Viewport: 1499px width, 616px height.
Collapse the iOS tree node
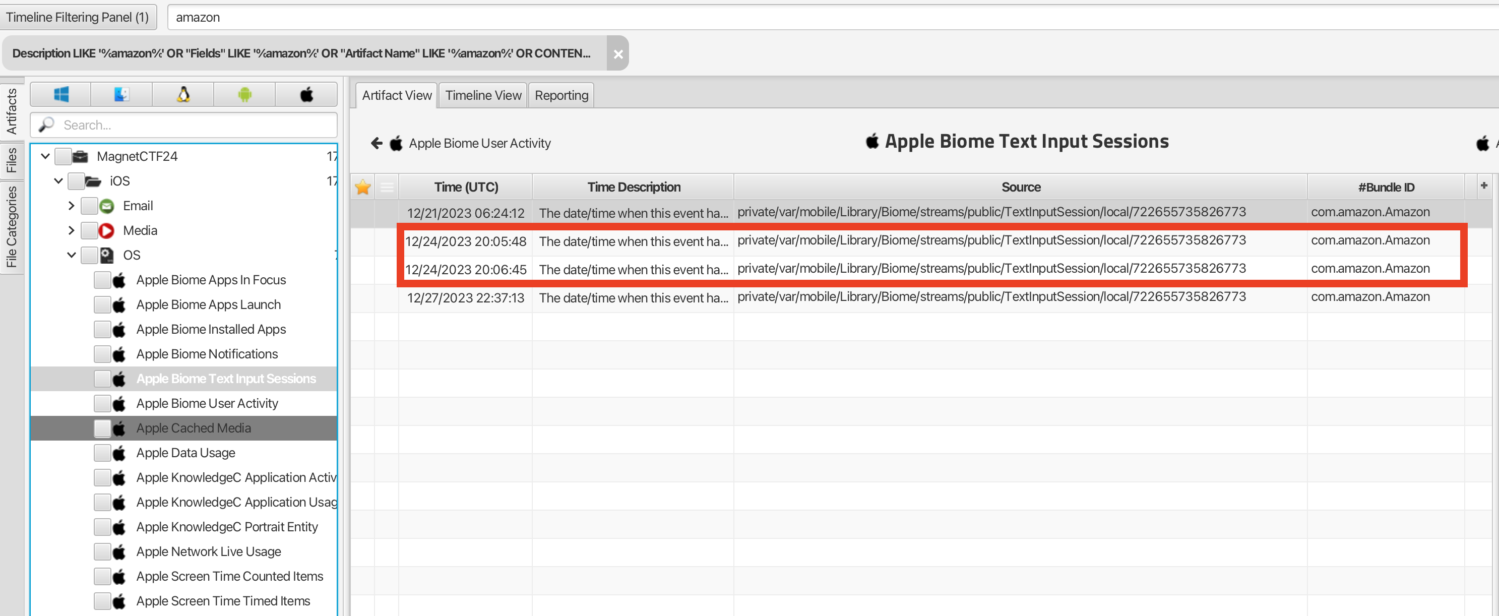point(58,181)
